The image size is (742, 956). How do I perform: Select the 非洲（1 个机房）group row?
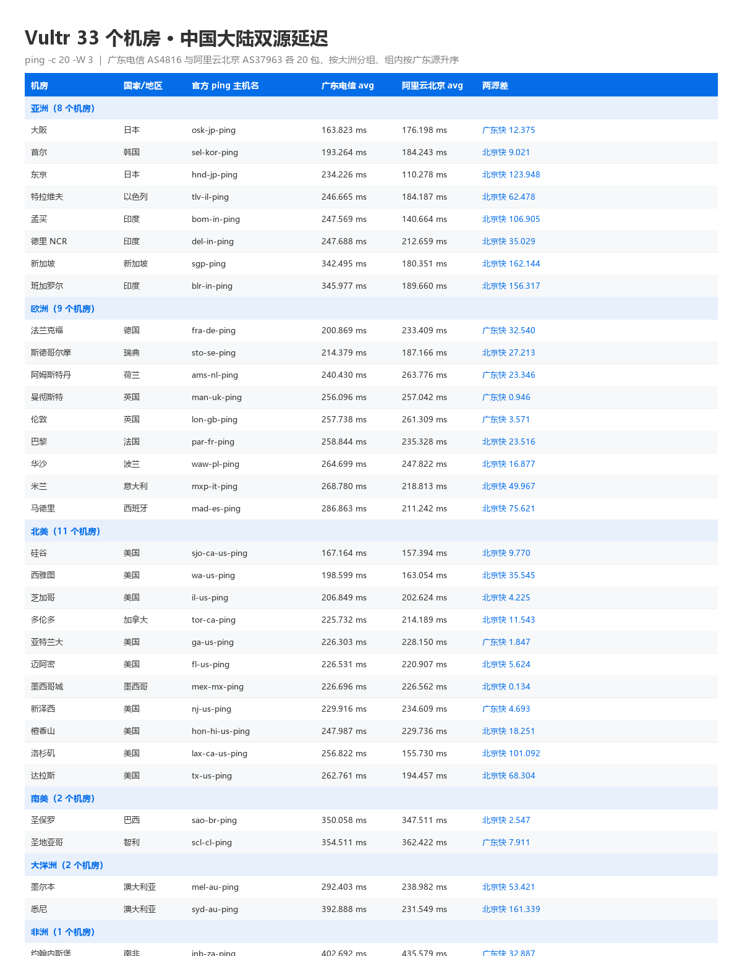pos(371,932)
